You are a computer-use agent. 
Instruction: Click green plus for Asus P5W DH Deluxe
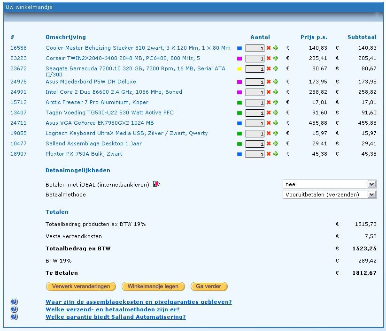276,82
